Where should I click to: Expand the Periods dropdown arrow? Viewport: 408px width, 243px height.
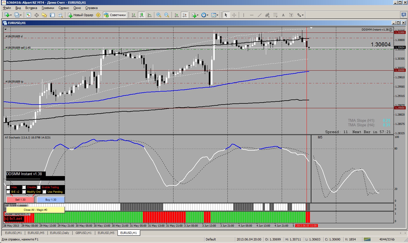click(x=207, y=15)
